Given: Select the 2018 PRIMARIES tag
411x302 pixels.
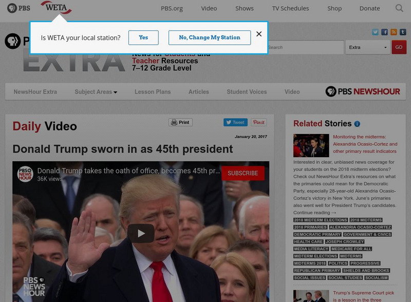Looking at the screenshot, I should (310, 228).
